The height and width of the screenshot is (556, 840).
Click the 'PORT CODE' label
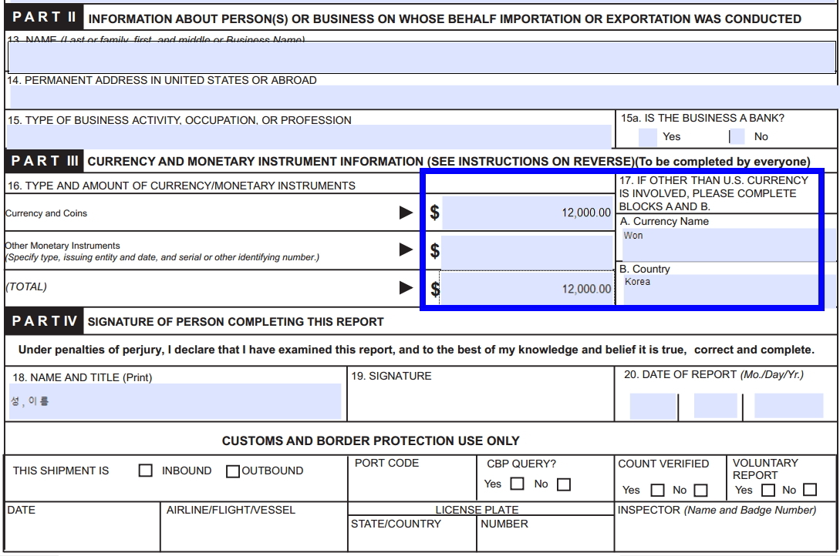[x=386, y=463]
